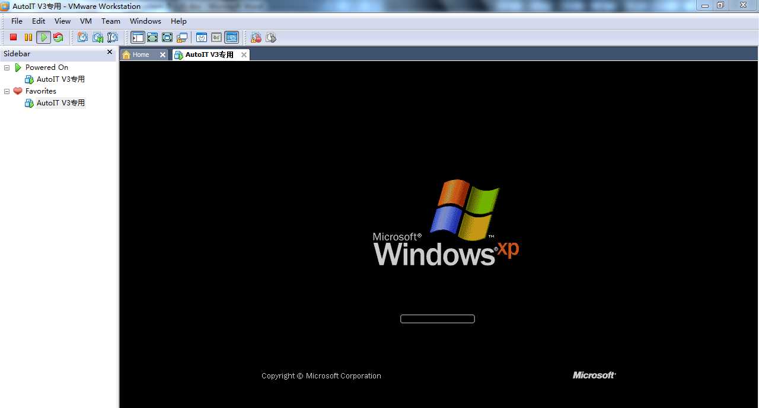The height and width of the screenshot is (408, 759).
Task: Click the replay execution clock icon
Action: 271,37
